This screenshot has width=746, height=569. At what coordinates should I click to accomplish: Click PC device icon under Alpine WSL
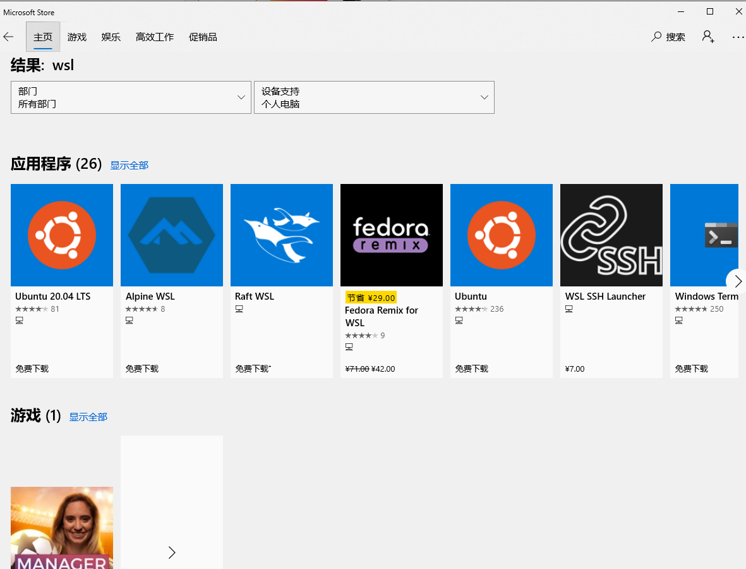(129, 321)
